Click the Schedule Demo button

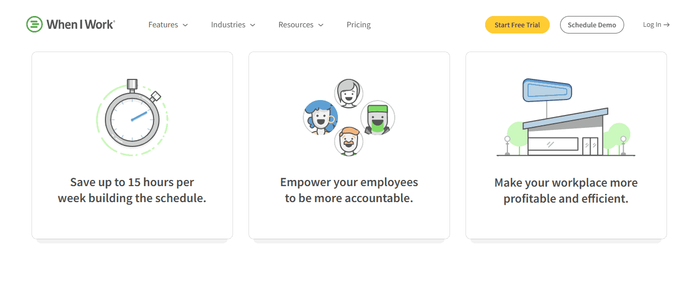[x=592, y=25]
